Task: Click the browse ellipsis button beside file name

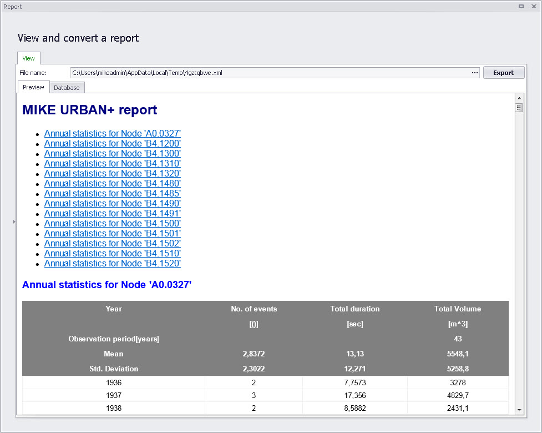Action: click(474, 73)
